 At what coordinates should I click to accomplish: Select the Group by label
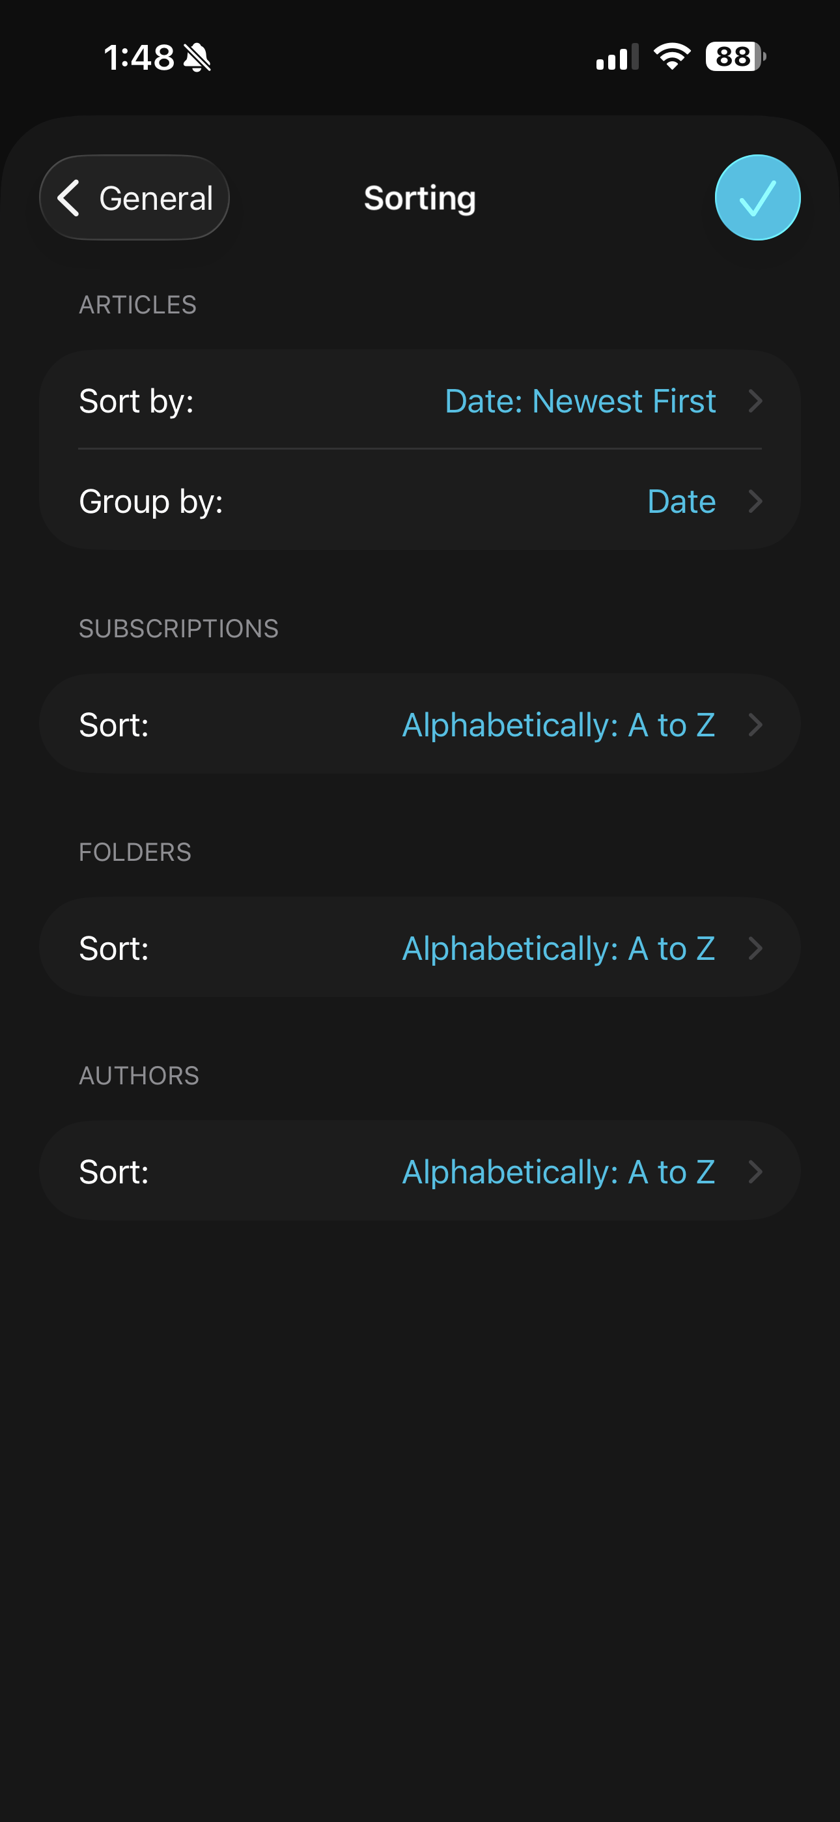click(x=150, y=502)
